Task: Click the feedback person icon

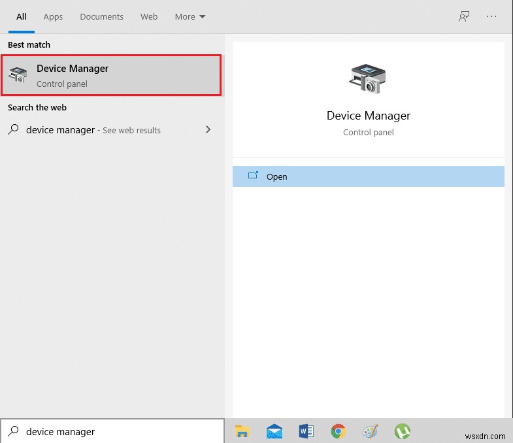Action: [x=464, y=16]
